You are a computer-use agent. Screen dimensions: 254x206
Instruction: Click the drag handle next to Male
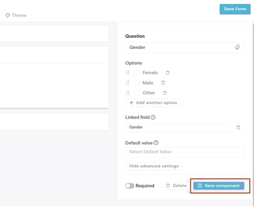pyautogui.click(x=127, y=83)
